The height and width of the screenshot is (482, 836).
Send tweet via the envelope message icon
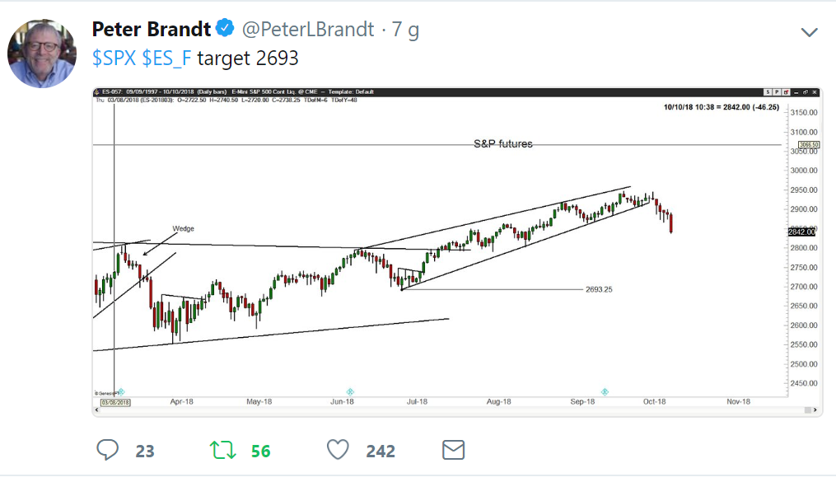(x=454, y=450)
